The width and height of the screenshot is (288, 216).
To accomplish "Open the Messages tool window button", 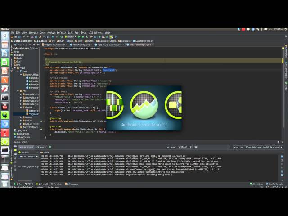I will click(x=72, y=184).
